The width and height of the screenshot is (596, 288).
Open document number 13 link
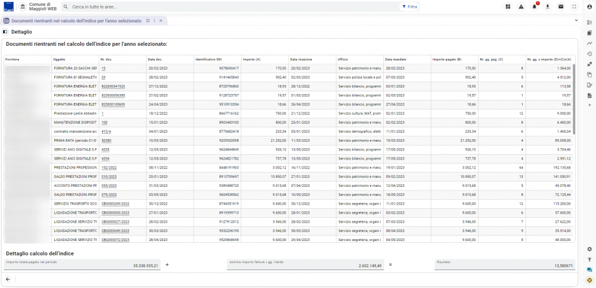coord(103,68)
